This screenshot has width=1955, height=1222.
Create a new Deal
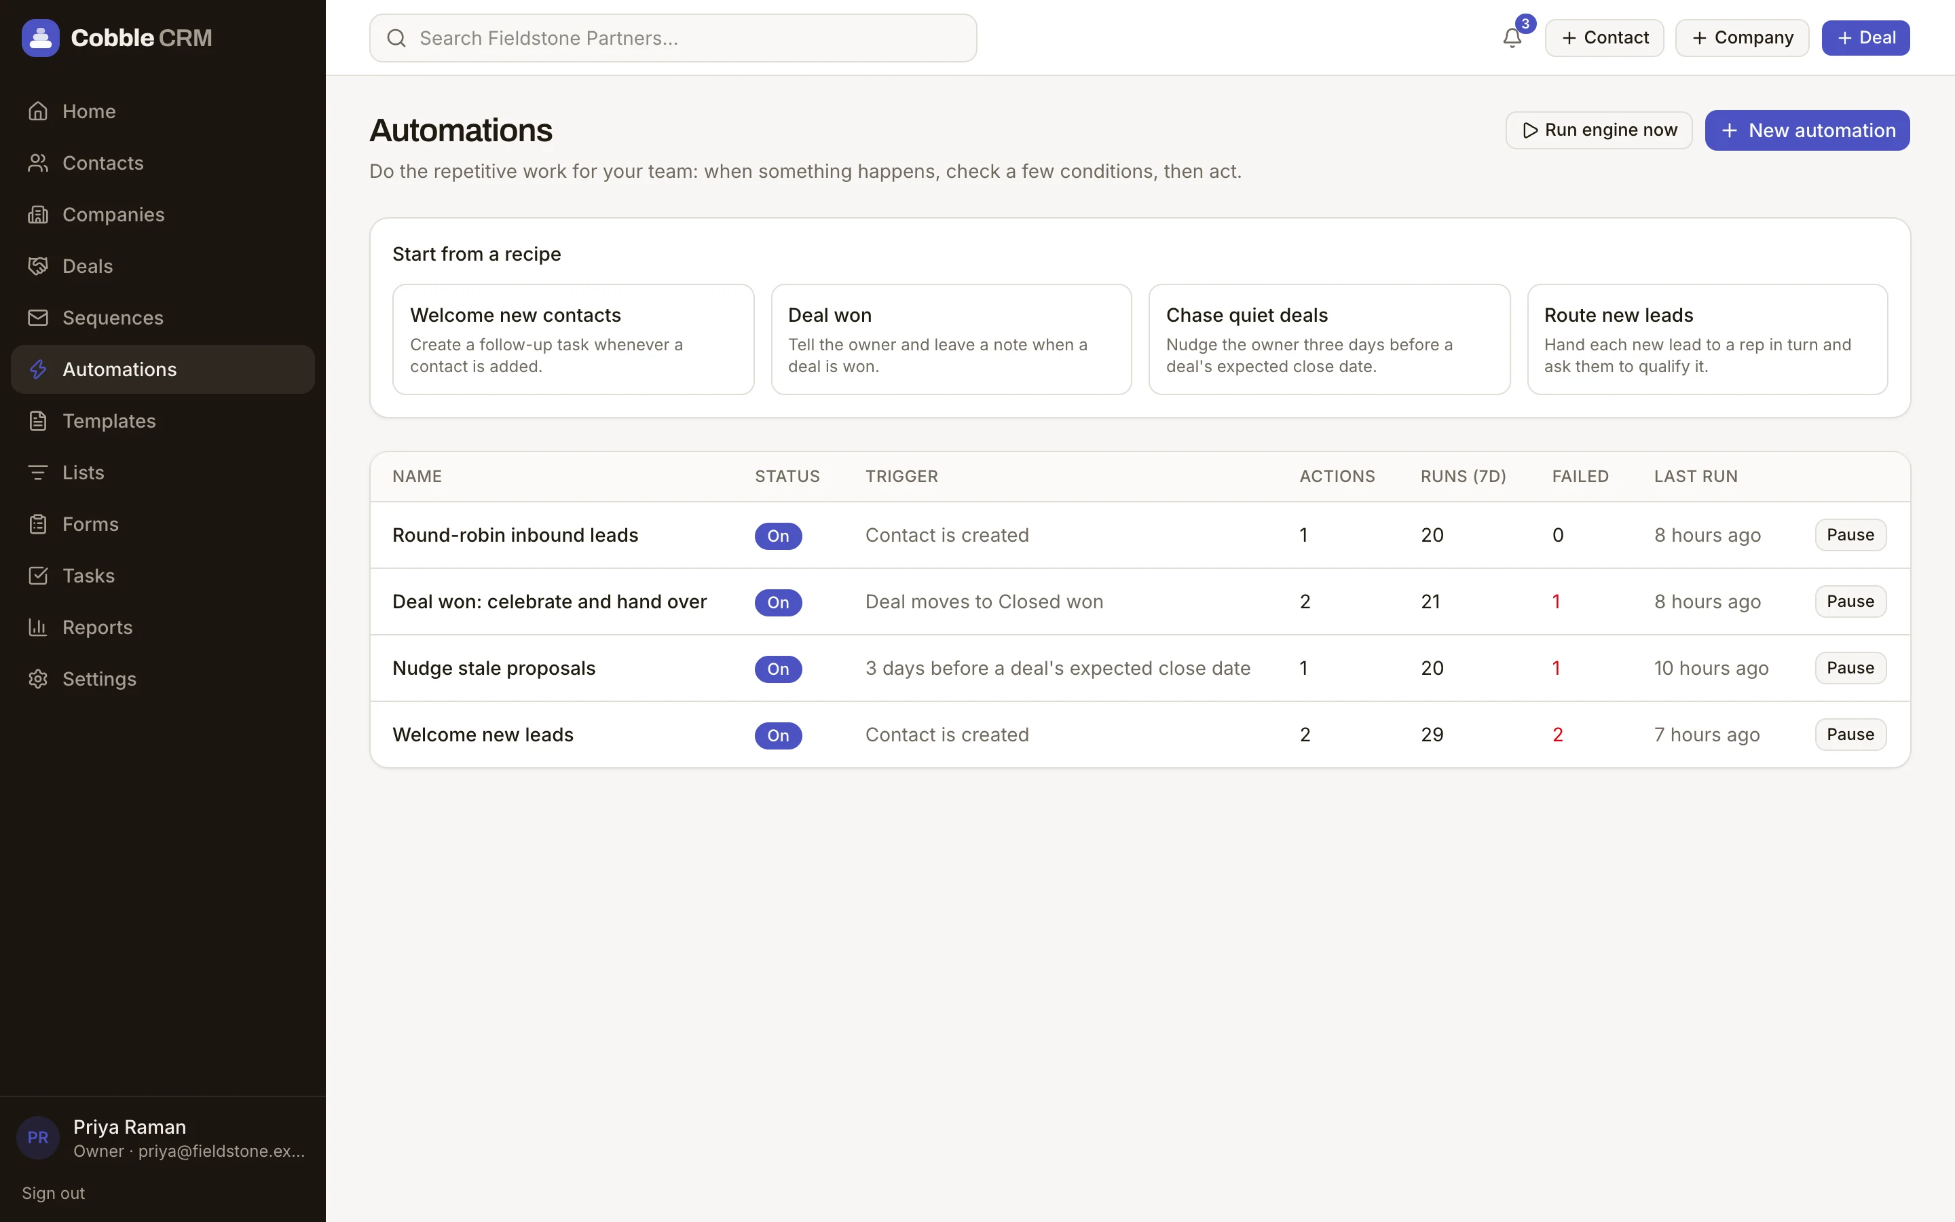1865,38
